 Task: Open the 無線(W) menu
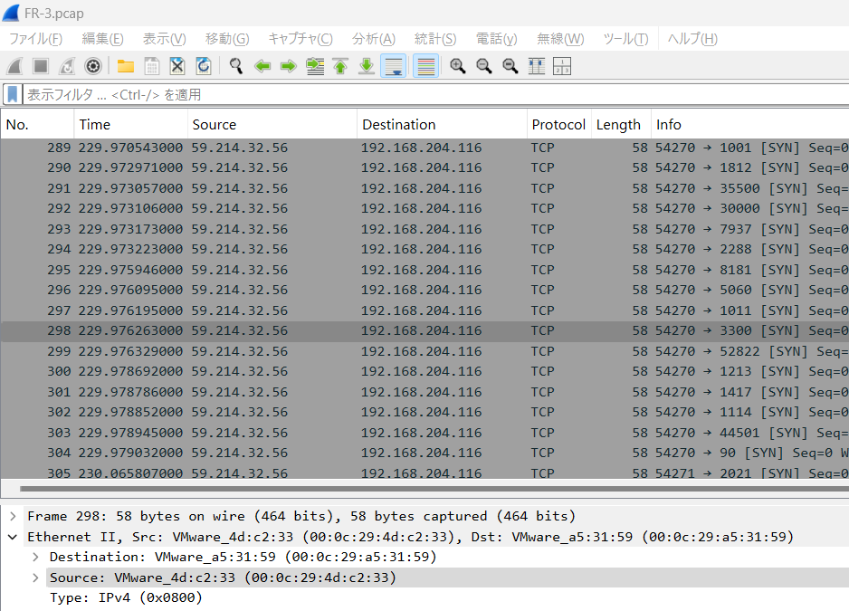(x=560, y=38)
